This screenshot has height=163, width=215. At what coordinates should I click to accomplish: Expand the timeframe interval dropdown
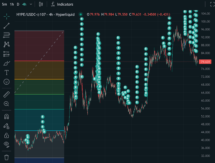point(31,4)
